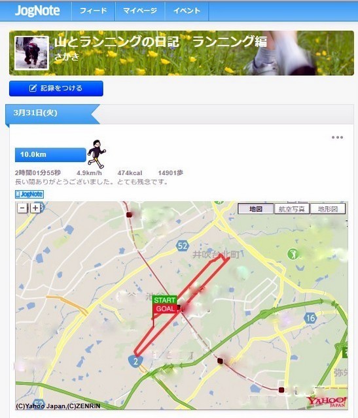Click the small JogNote app badge link

(29, 194)
